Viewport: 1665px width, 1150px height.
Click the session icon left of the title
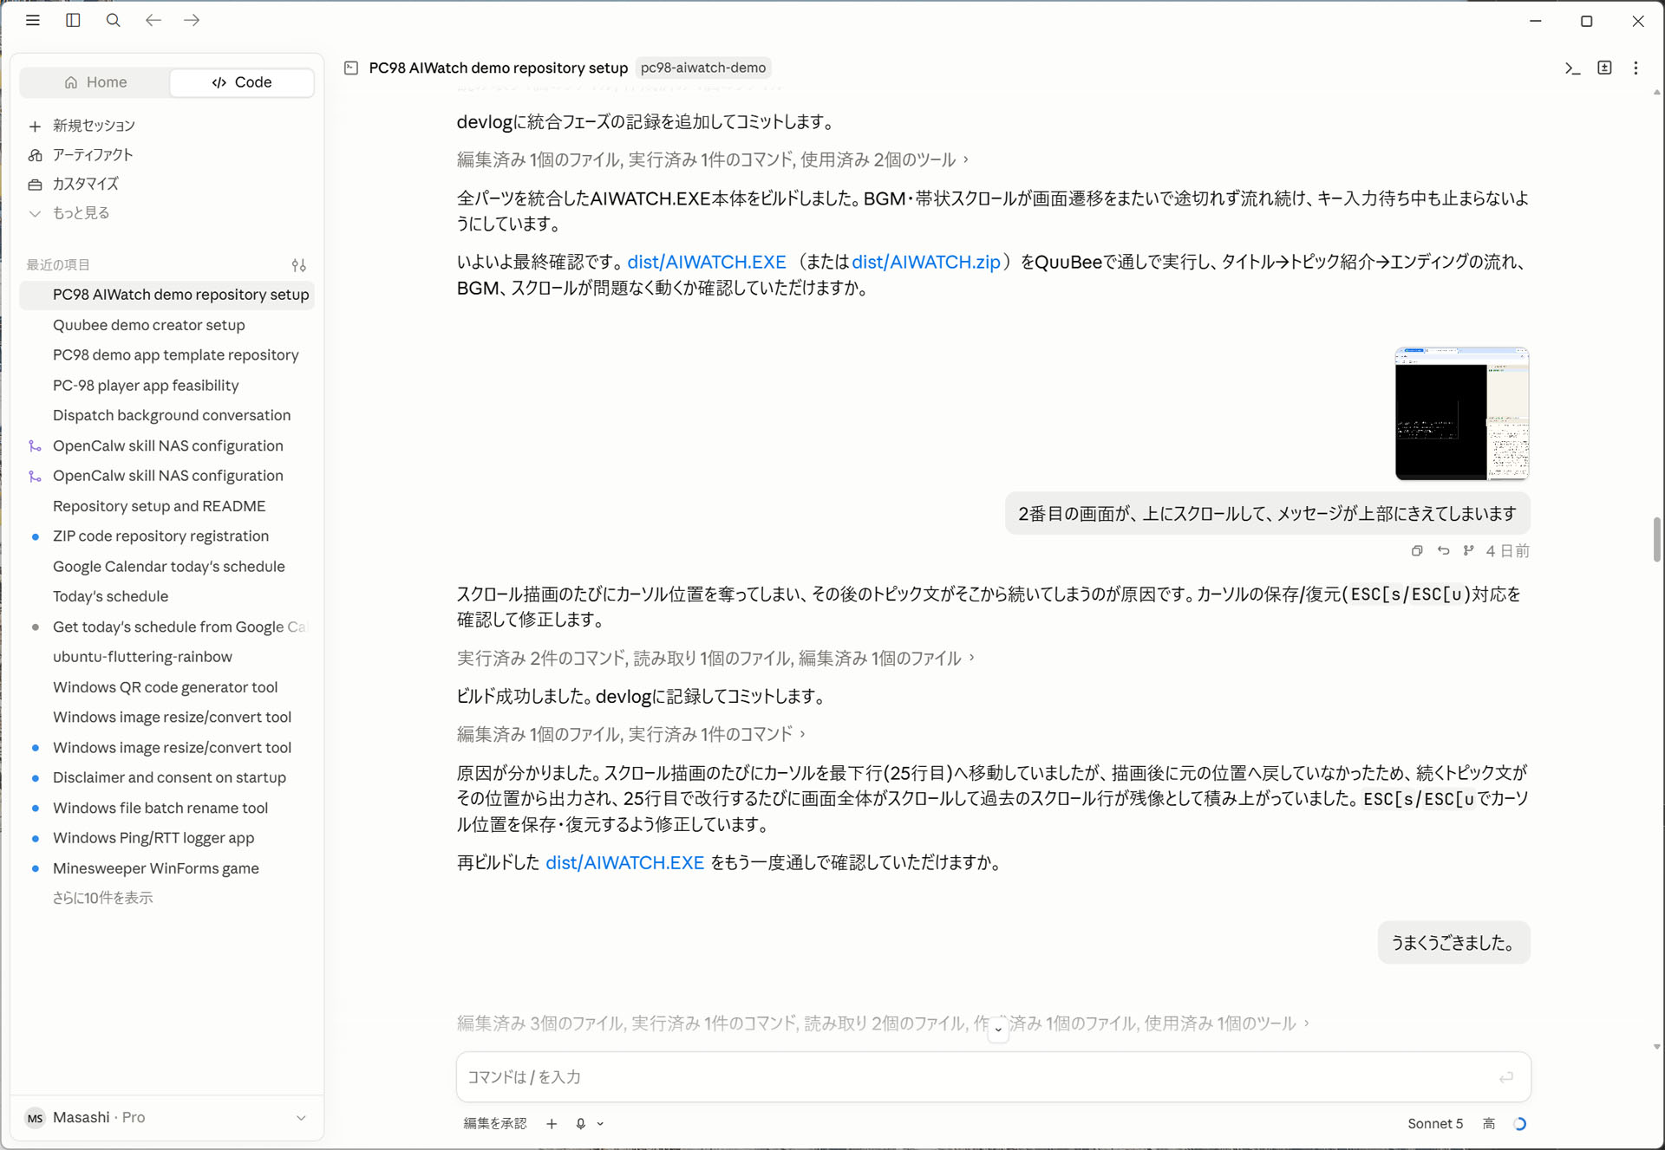351,68
